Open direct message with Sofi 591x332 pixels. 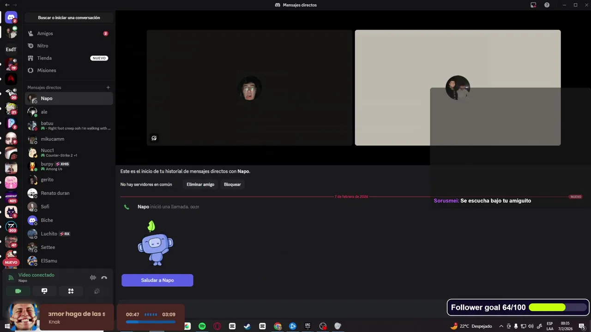[69, 207]
